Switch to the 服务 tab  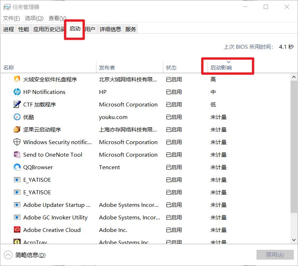click(131, 29)
